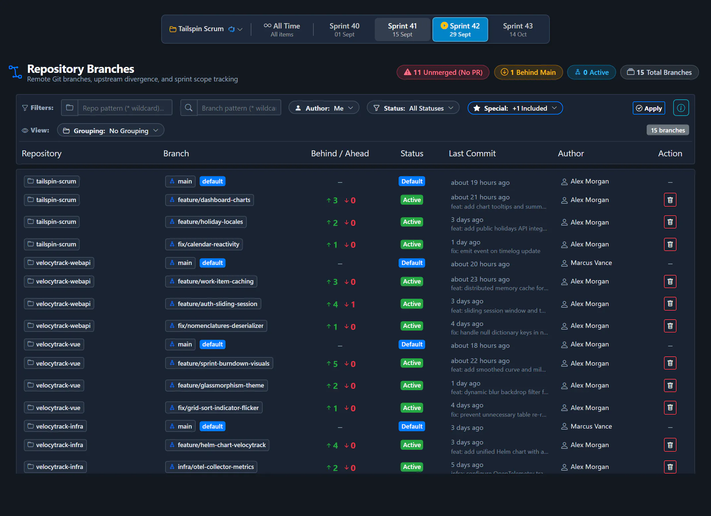Delete the feature/sprint-burndown-visuals branch
This screenshot has height=516, width=711.
click(670, 363)
